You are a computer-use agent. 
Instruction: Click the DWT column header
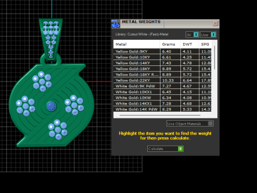point(190,44)
